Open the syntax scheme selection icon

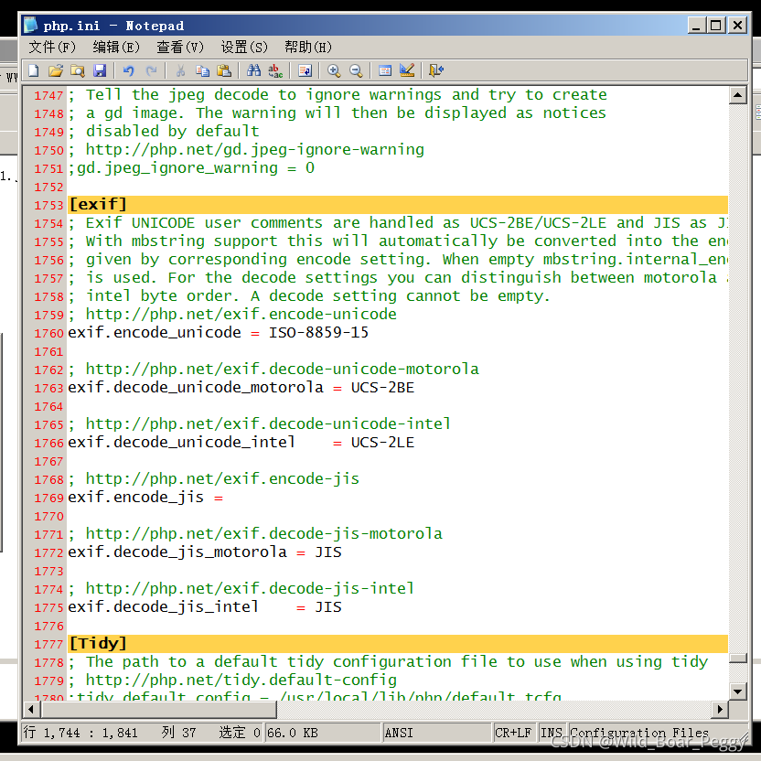click(385, 70)
